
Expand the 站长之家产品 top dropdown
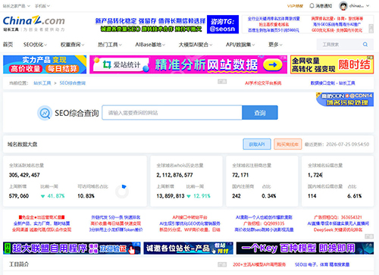pos(16,6)
